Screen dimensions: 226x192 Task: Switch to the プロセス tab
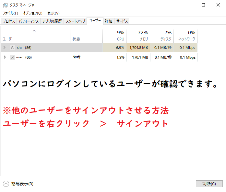[x=9, y=21]
